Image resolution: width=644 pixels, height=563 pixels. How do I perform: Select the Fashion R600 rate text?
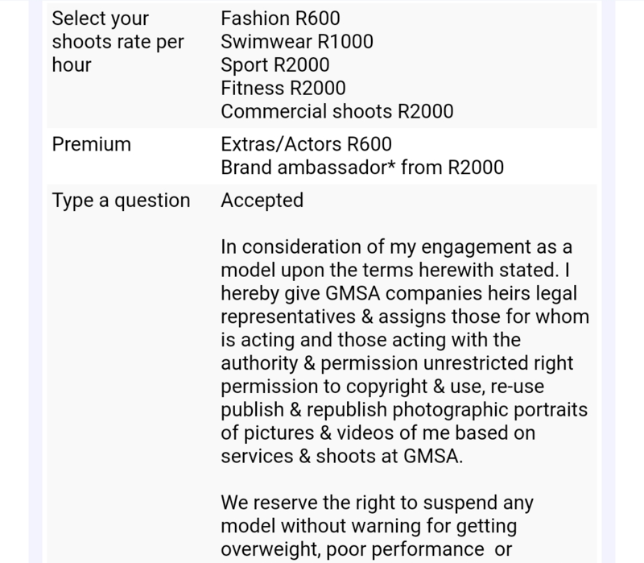tap(280, 19)
